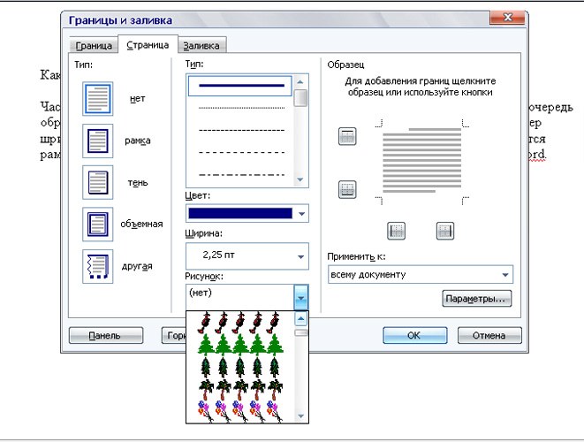Click the page preview sample area
584x442 pixels.
click(422, 162)
